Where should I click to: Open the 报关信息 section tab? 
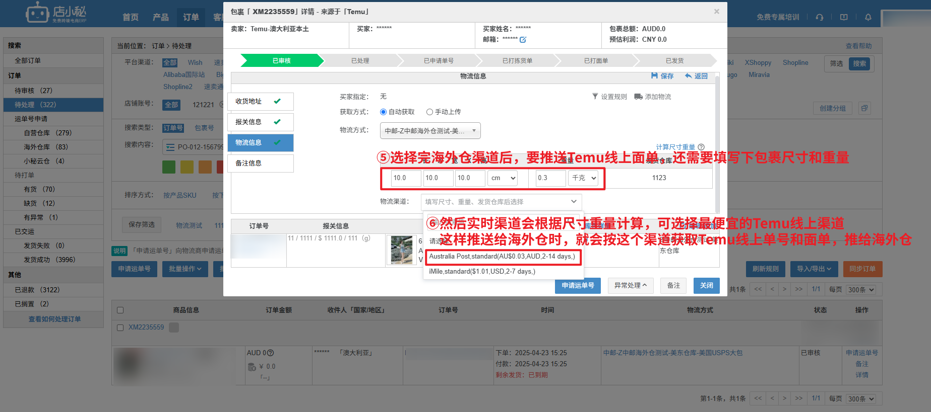coord(261,122)
